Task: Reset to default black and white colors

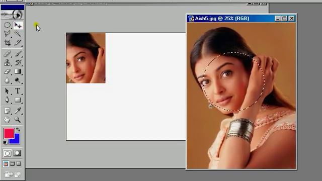Action: (x=5, y=142)
